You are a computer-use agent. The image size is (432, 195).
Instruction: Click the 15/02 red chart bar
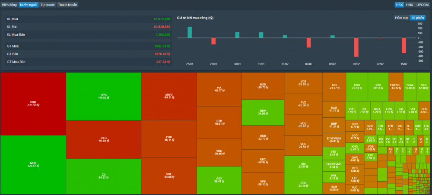[x=404, y=45]
